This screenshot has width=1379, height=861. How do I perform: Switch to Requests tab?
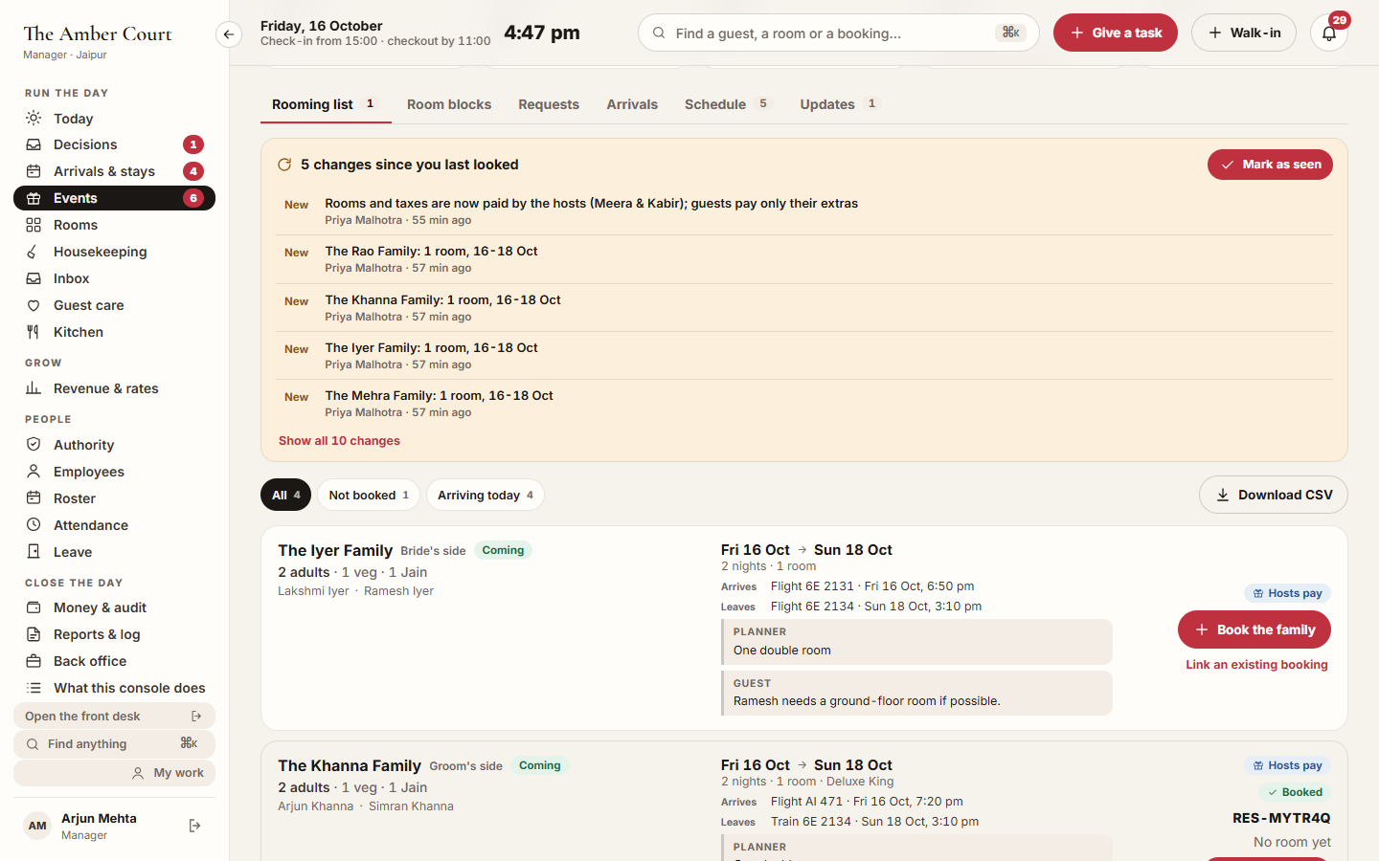tap(549, 104)
